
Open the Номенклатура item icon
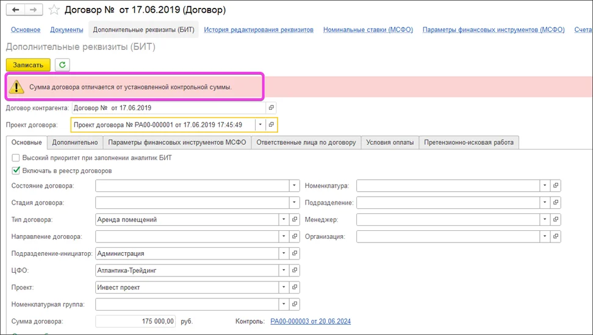click(556, 186)
